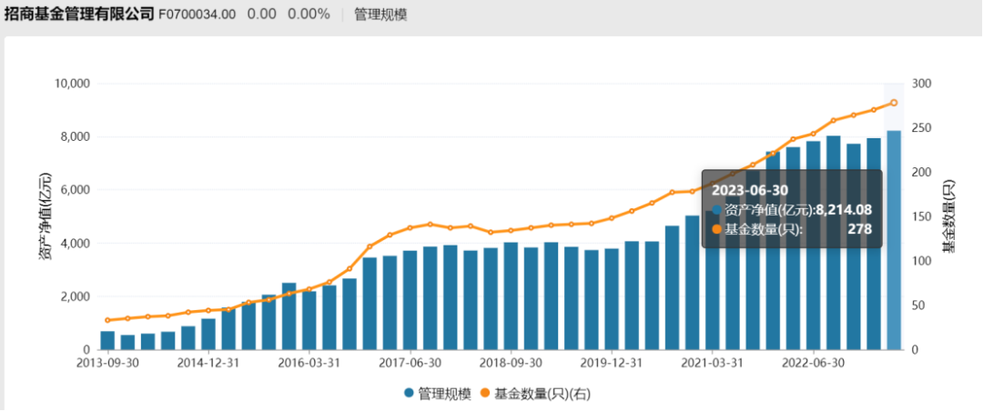Click the 2013-09-30 bar
The width and height of the screenshot is (983, 411).
click(x=107, y=340)
